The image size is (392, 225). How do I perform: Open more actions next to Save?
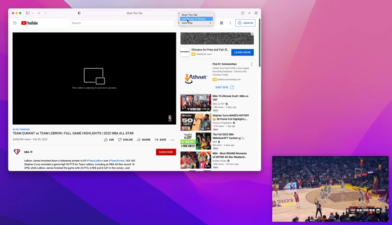tap(172, 140)
